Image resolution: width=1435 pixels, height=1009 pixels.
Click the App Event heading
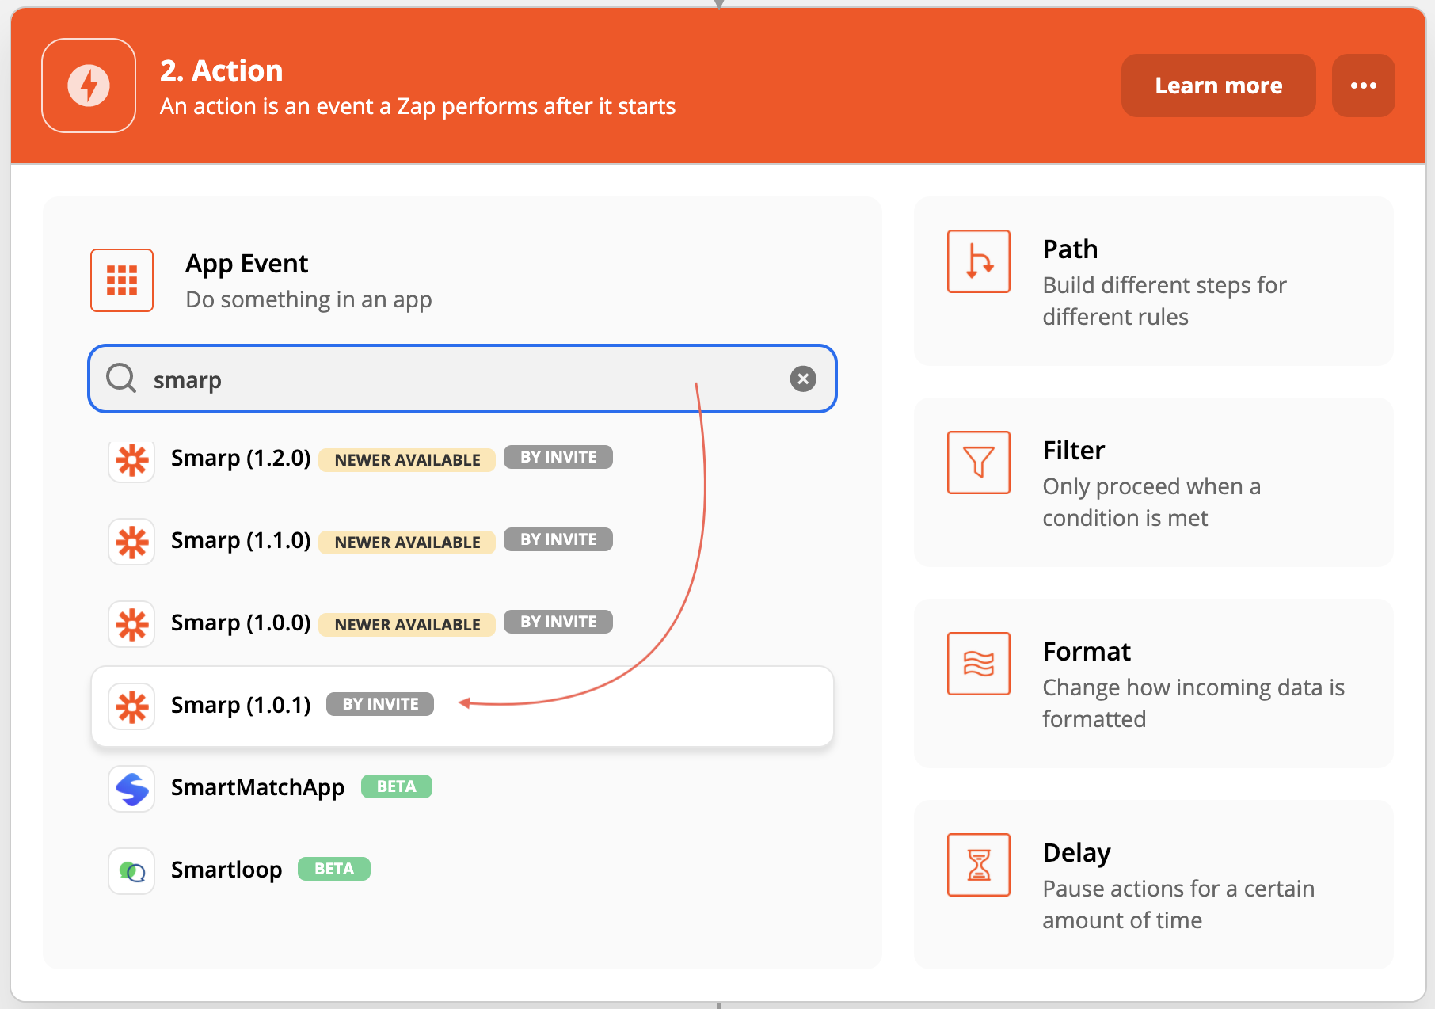246,264
